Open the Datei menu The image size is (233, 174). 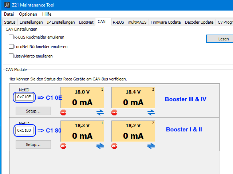[9, 14]
